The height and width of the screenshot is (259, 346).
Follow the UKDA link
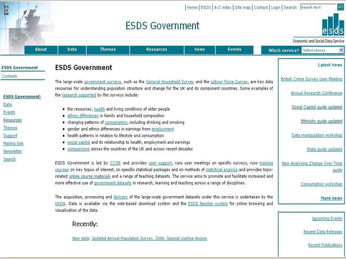coord(60,204)
